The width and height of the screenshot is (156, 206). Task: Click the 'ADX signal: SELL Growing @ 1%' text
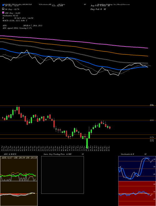click(17, 28)
